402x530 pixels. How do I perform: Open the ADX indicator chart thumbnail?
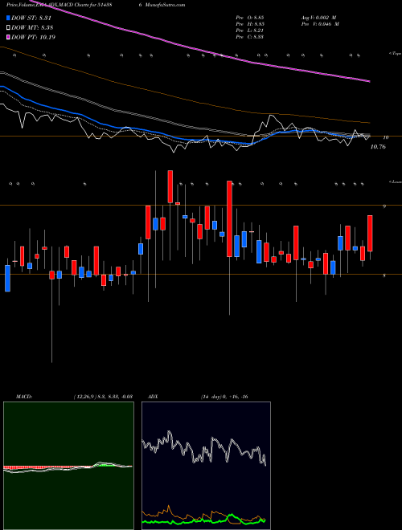click(x=206, y=466)
